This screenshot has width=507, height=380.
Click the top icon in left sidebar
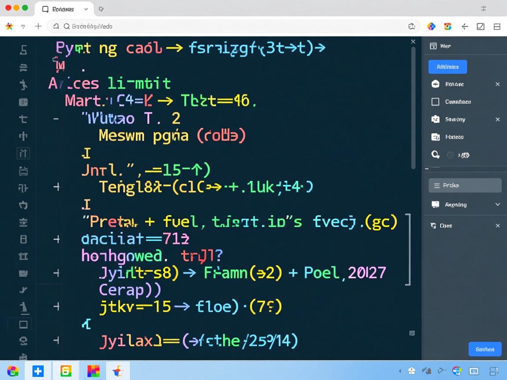pyautogui.click(x=23, y=51)
